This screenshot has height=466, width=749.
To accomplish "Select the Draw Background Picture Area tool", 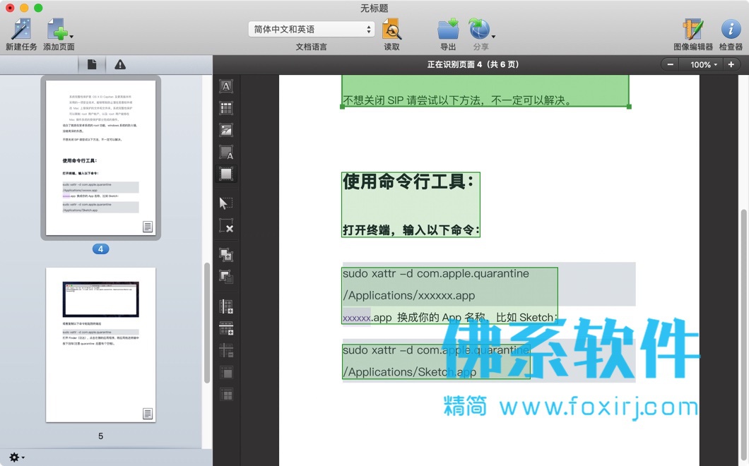I will [226, 152].
